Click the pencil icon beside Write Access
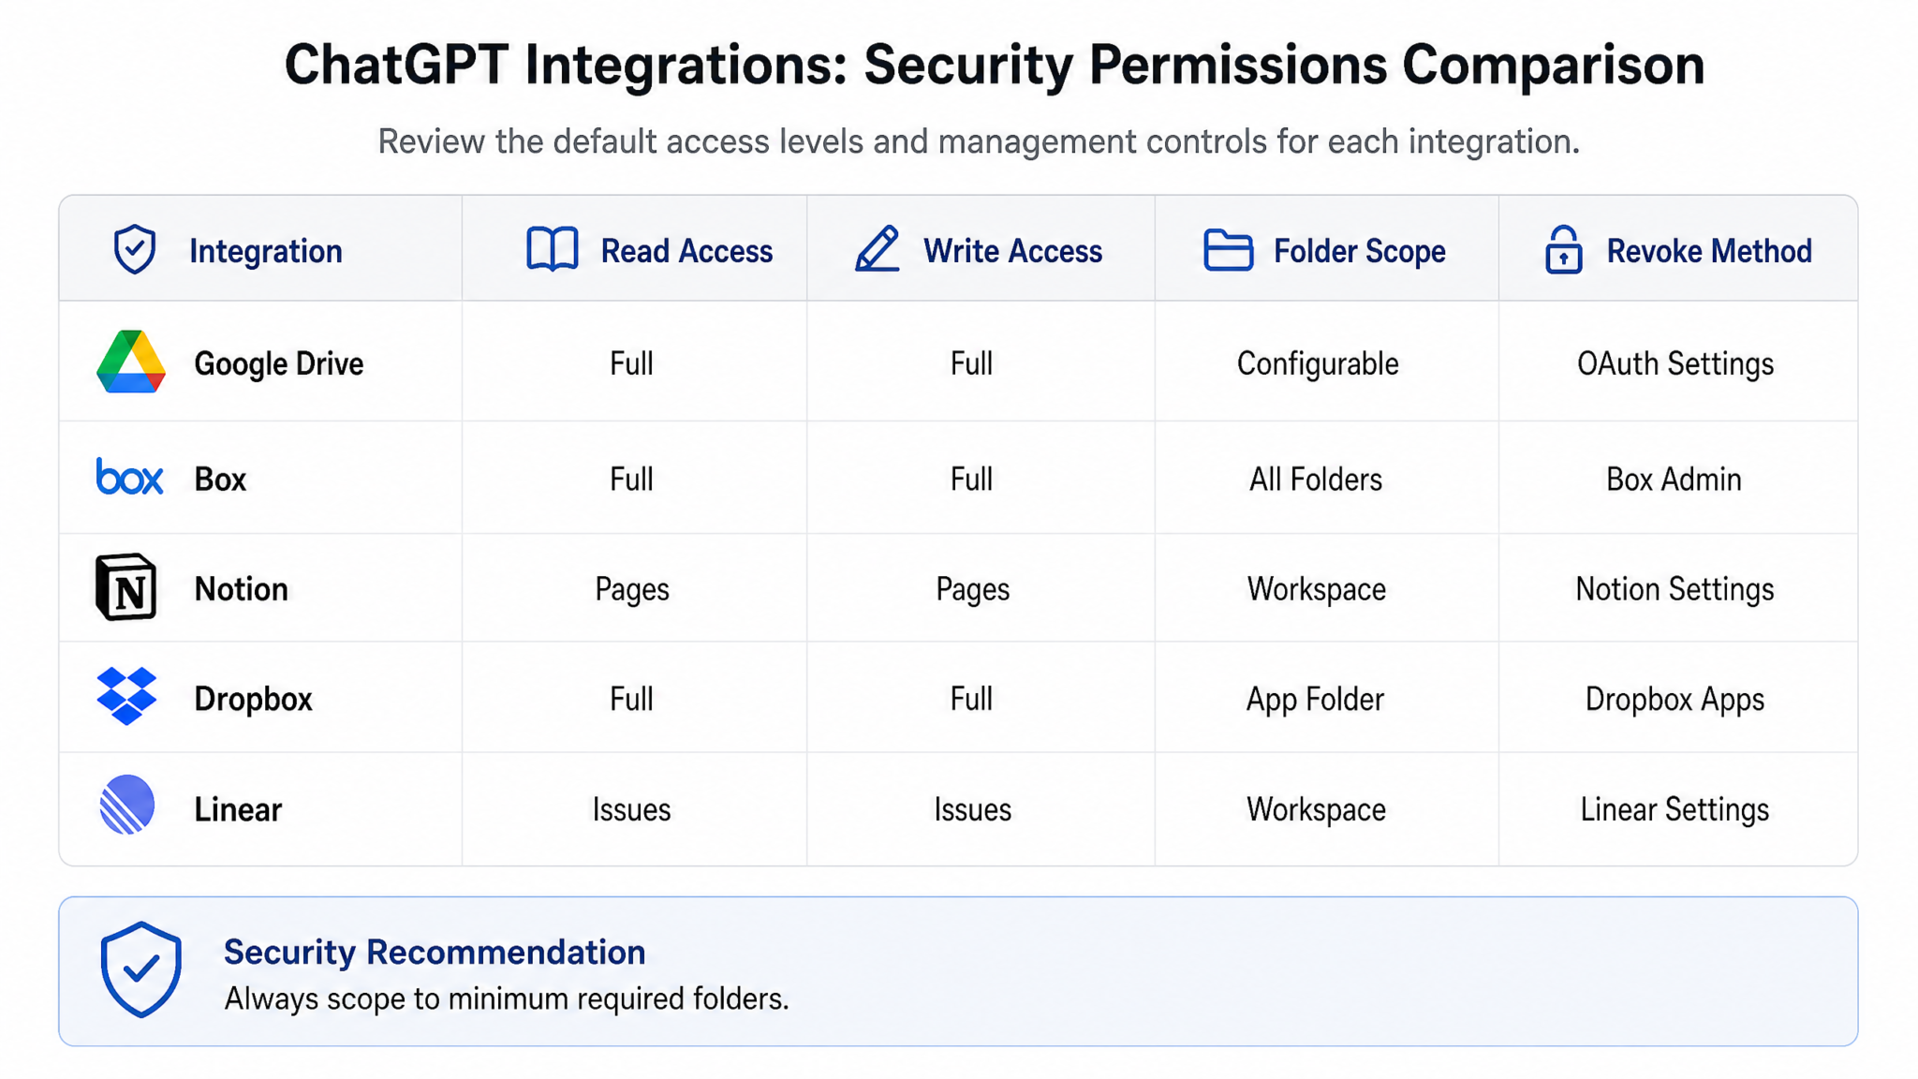1918x1079 pixels. (x=878, y=248)
